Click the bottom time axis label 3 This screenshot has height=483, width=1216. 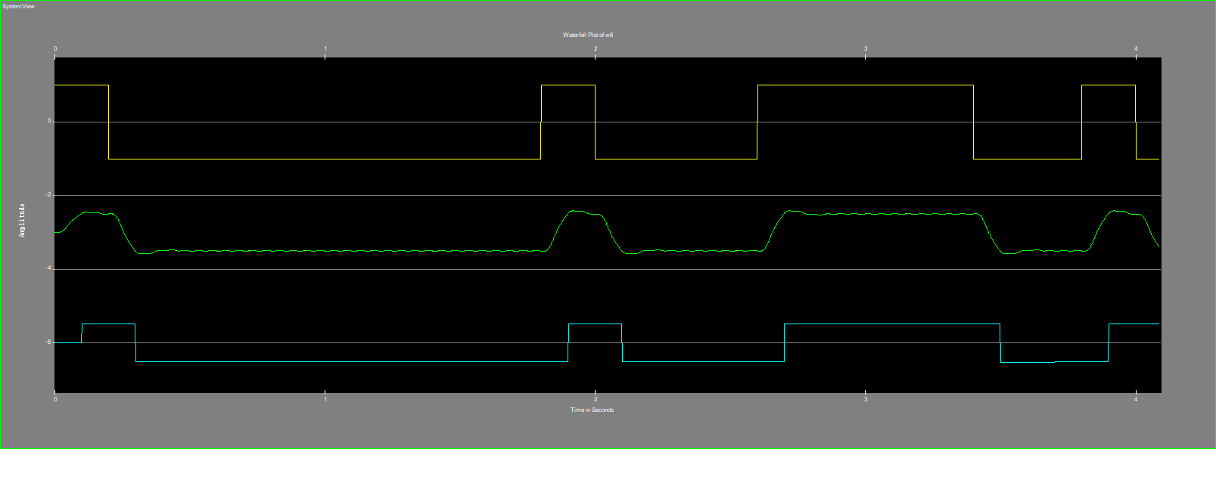(866, 399)
